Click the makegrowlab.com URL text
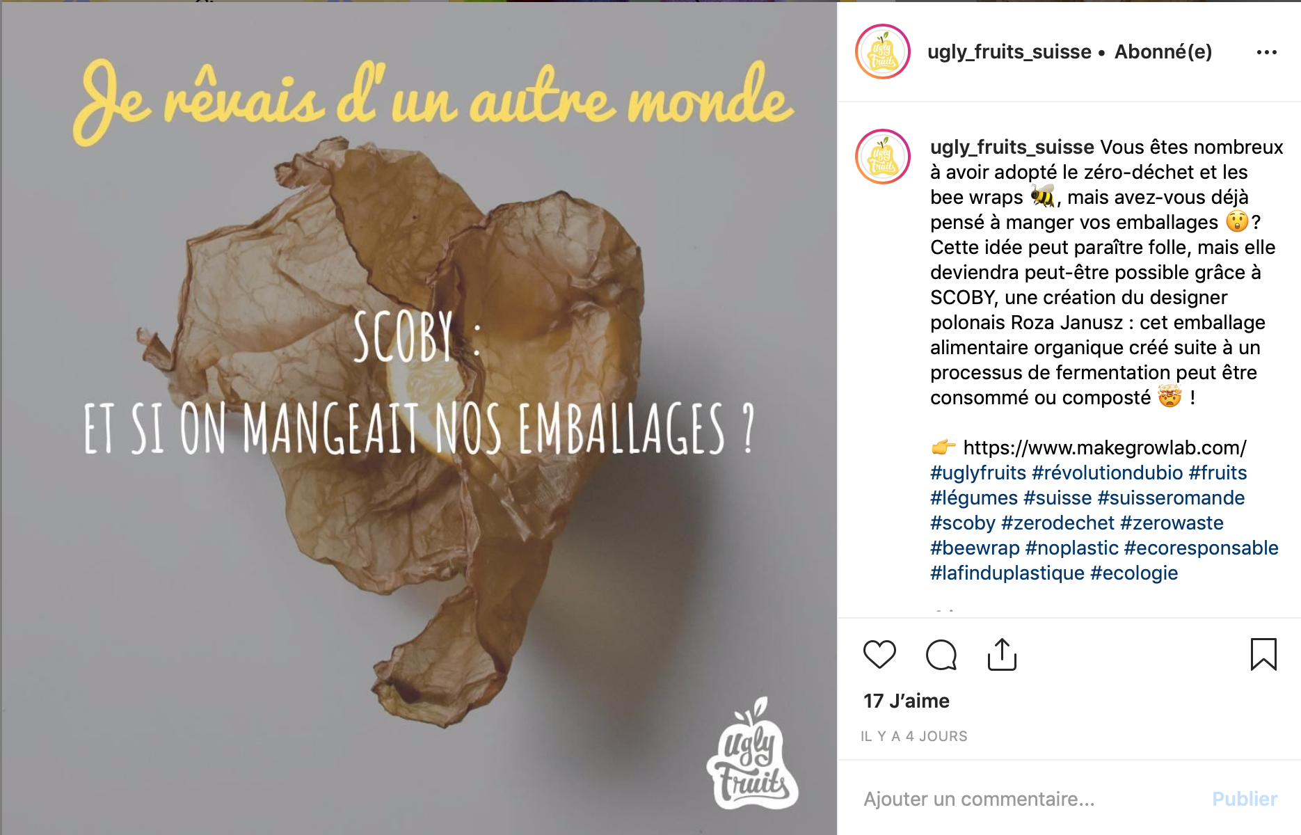 (1105, 448)
